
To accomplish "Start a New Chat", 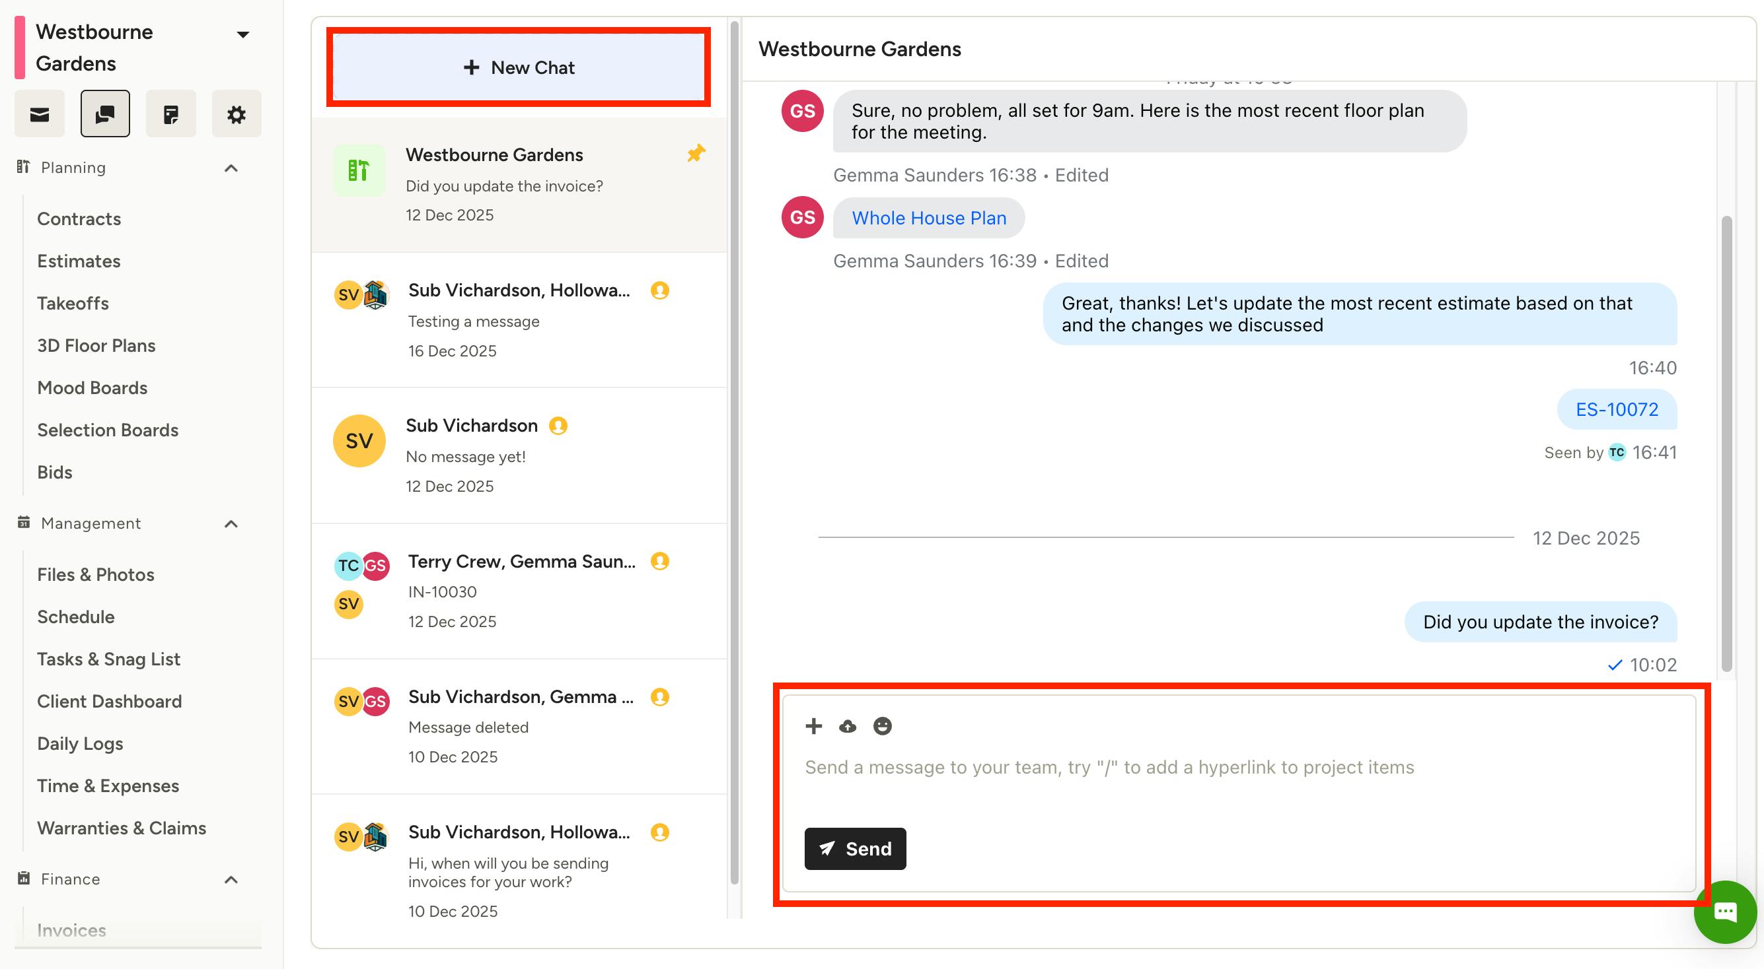I will (x=519, y=67).
